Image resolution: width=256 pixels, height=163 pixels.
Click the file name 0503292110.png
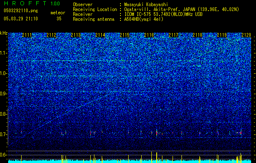click(21, 11)
